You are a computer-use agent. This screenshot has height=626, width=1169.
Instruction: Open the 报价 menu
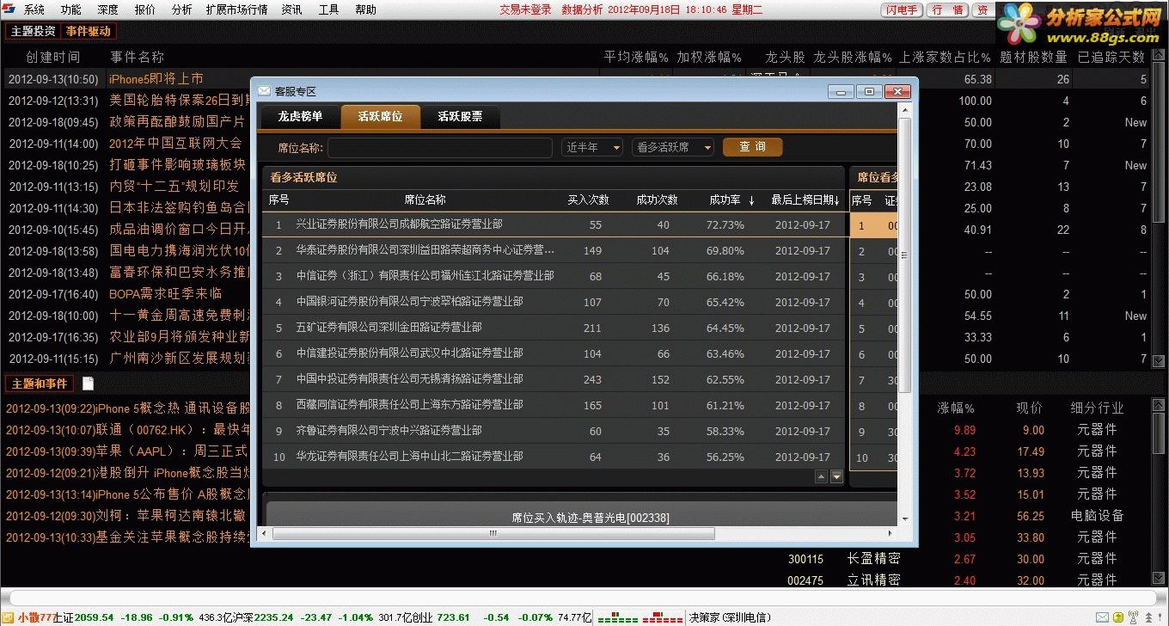click(145, 10)
